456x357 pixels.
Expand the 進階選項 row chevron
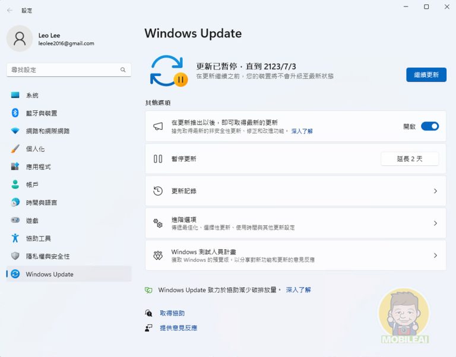[435, 223]
